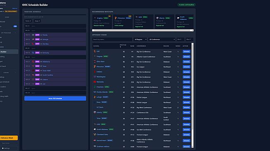Click the USC team logo icon

95,51
